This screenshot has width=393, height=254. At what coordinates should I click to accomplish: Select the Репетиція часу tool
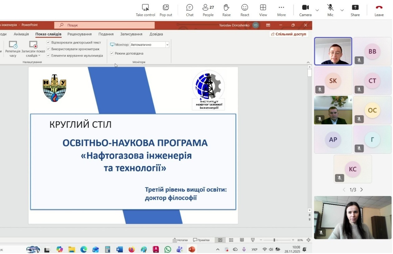click(x=12, y=49)
